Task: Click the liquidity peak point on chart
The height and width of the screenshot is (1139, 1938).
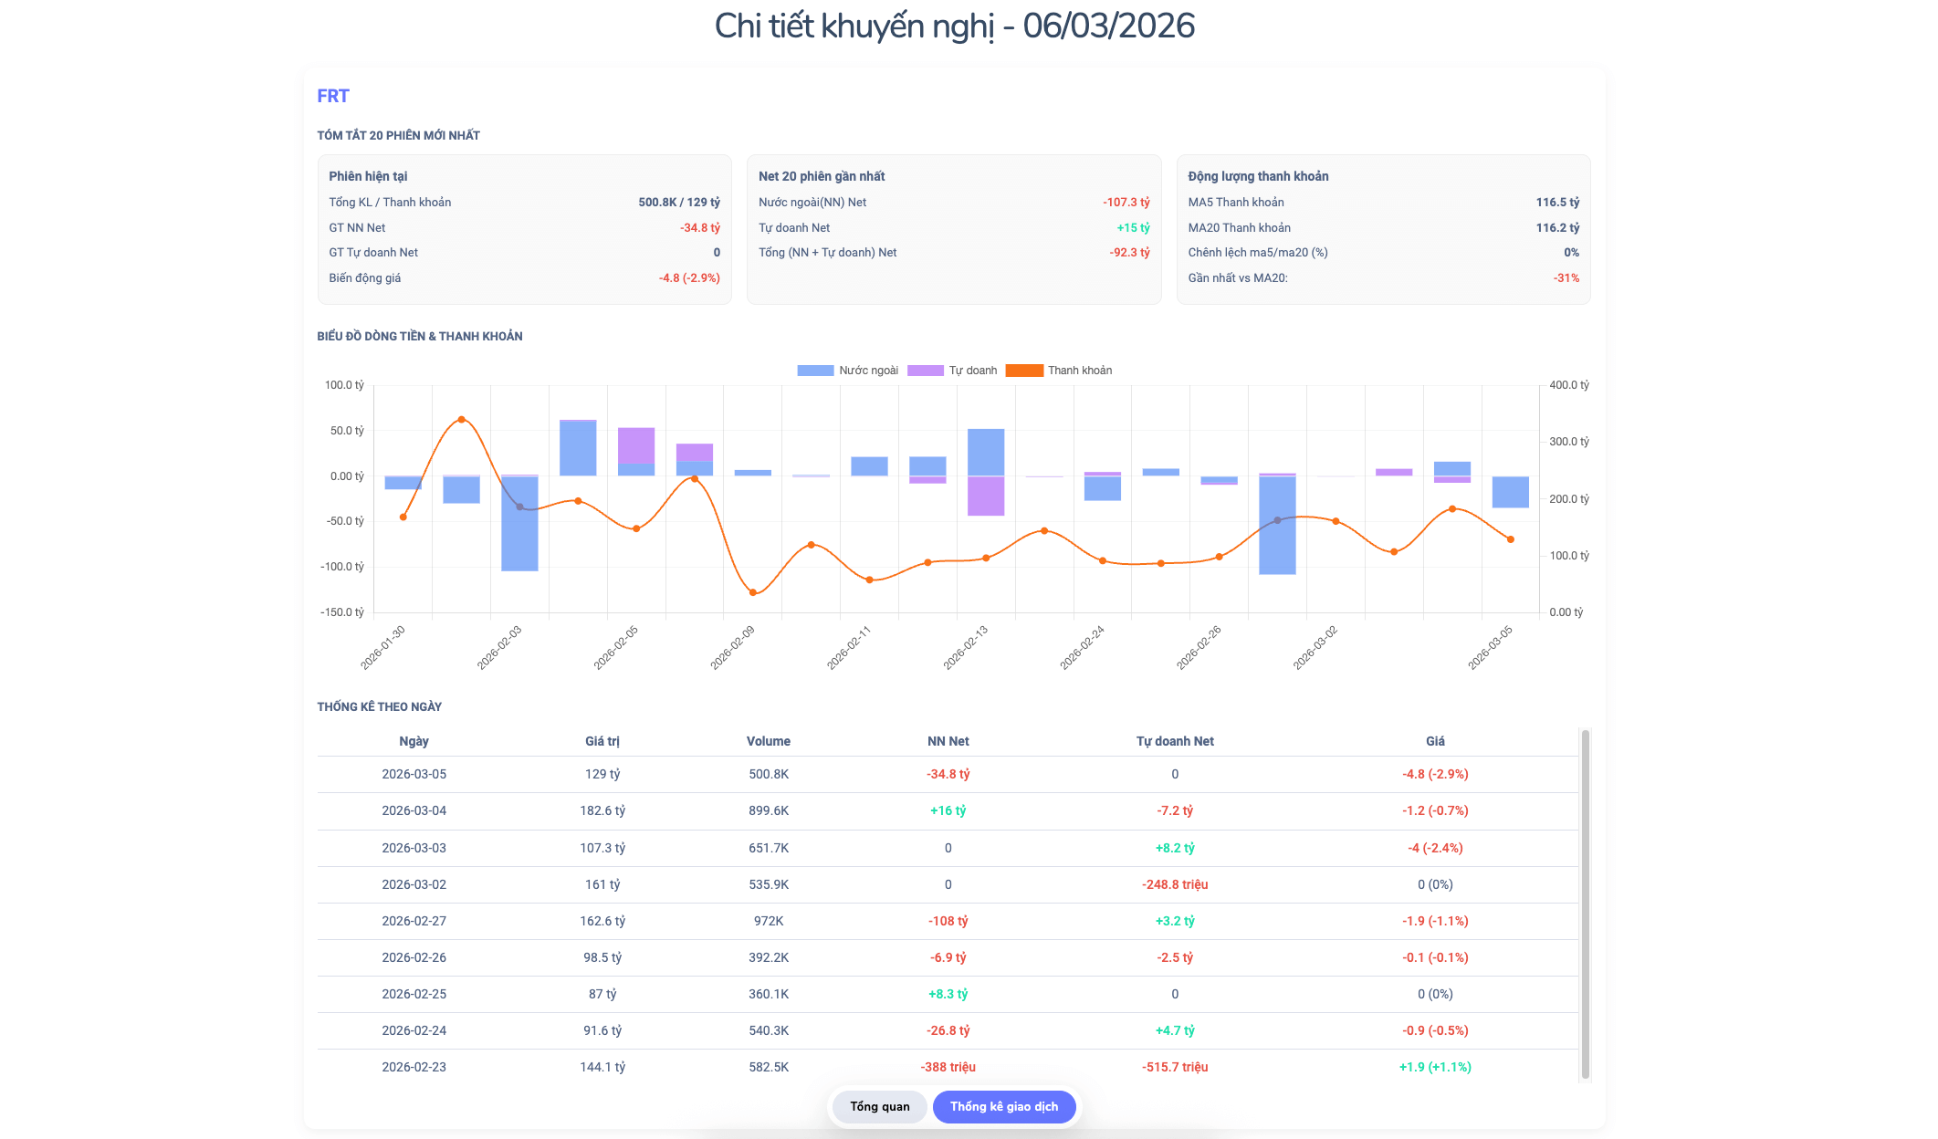Action: coord(461,420)
